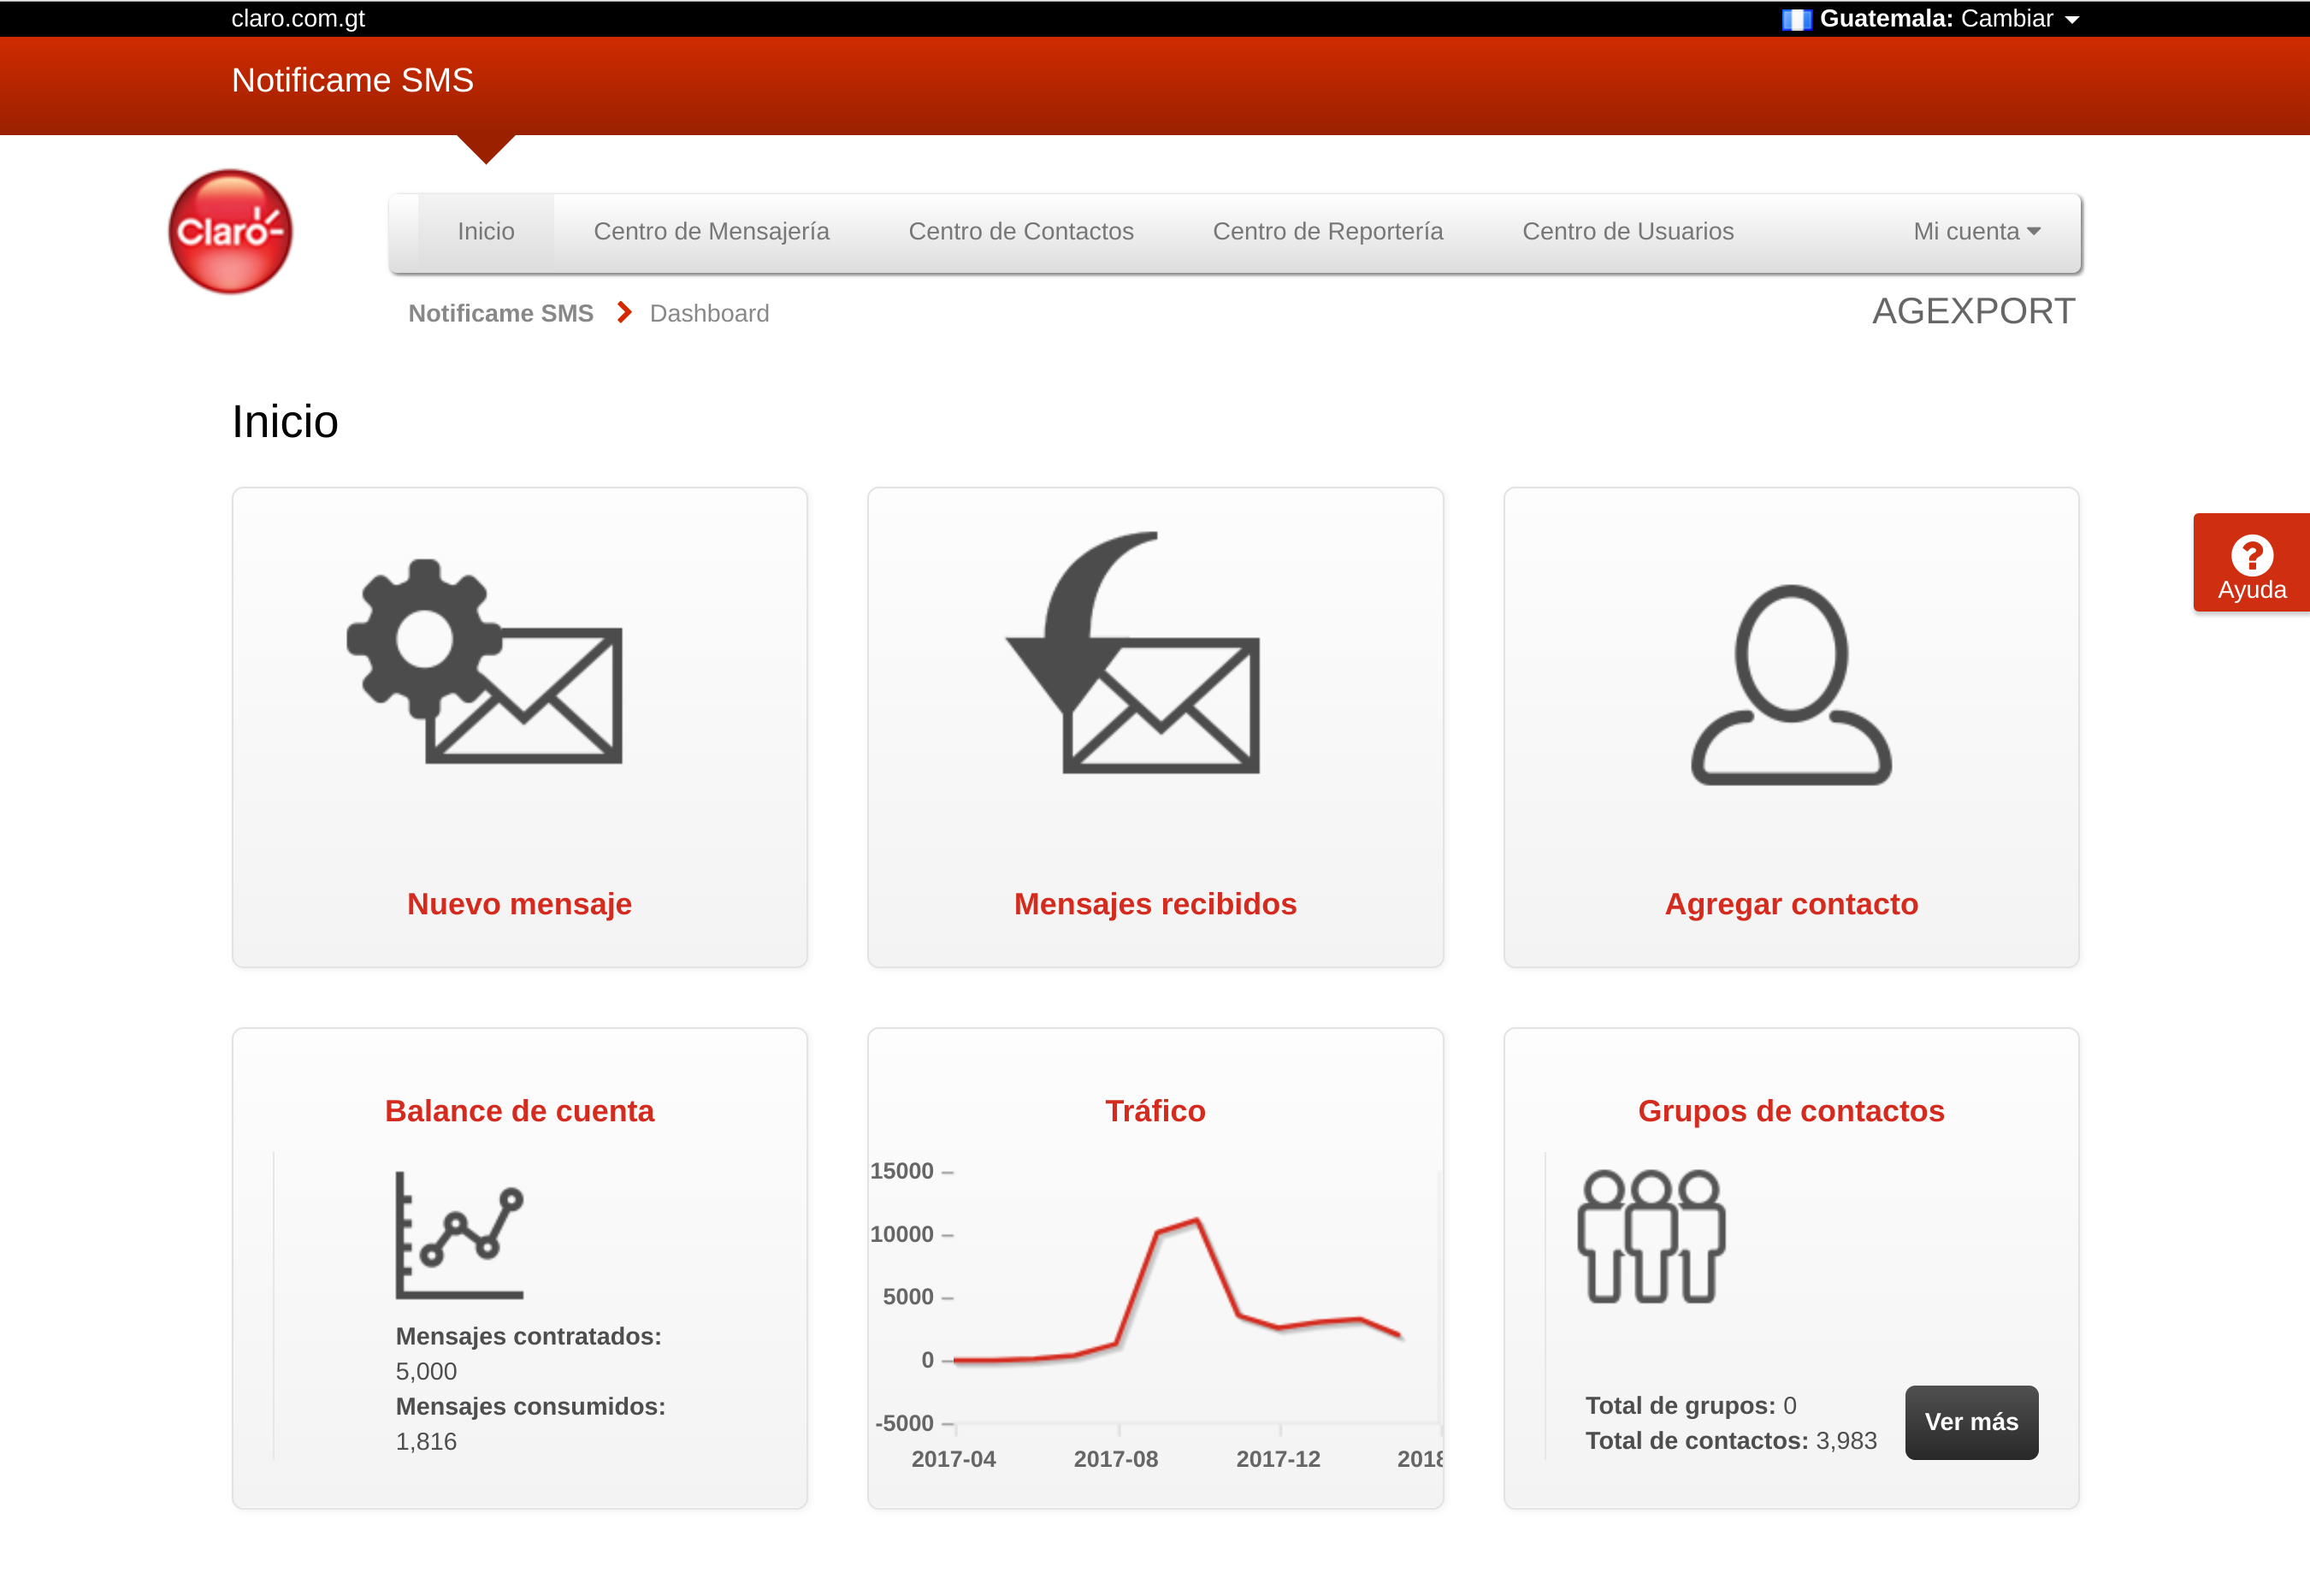Click the 15000 y-axis label
This screenshot has height=1596, width=2310.
click(902, 1171)
